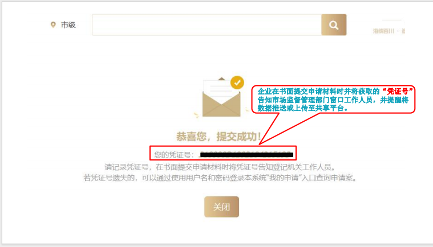Click the 若凭证号遗失的 instruction line
Image resolution: width=433 pixels, height=247 pixels.
click(220, 178)
